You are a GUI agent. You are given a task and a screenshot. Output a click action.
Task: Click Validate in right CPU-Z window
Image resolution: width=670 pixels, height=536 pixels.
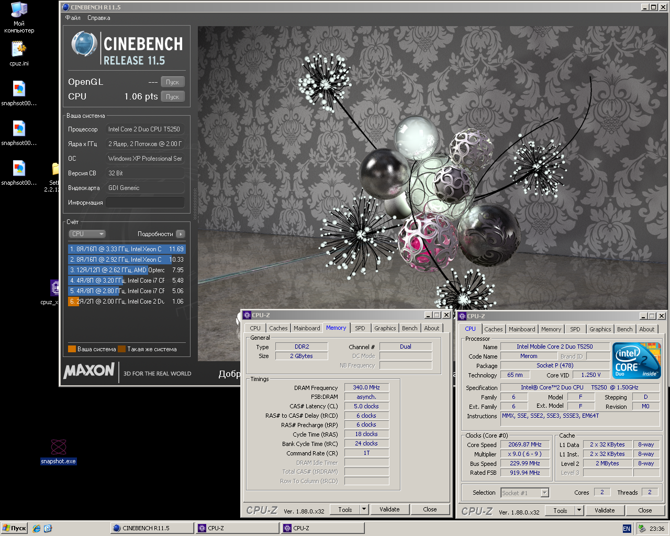point(605,510)
